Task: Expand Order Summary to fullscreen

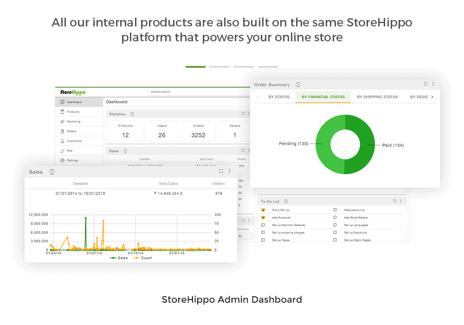Action: click(426, 84)
